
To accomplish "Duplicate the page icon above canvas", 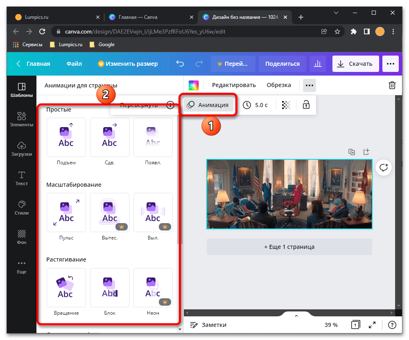I will pyautogui.click(x=352, y=152).
